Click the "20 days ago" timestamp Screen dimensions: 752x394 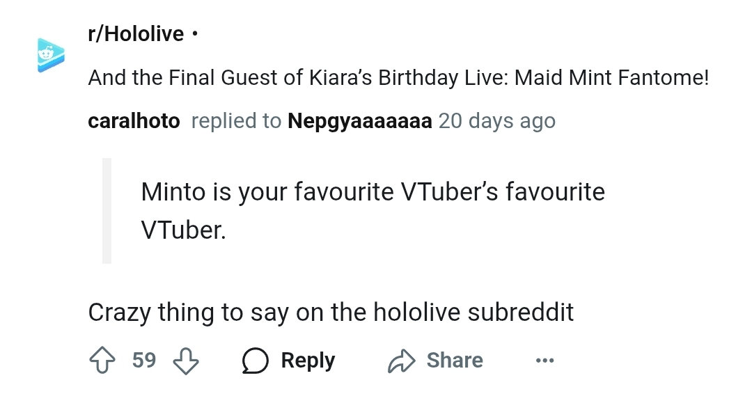(496, 120)
